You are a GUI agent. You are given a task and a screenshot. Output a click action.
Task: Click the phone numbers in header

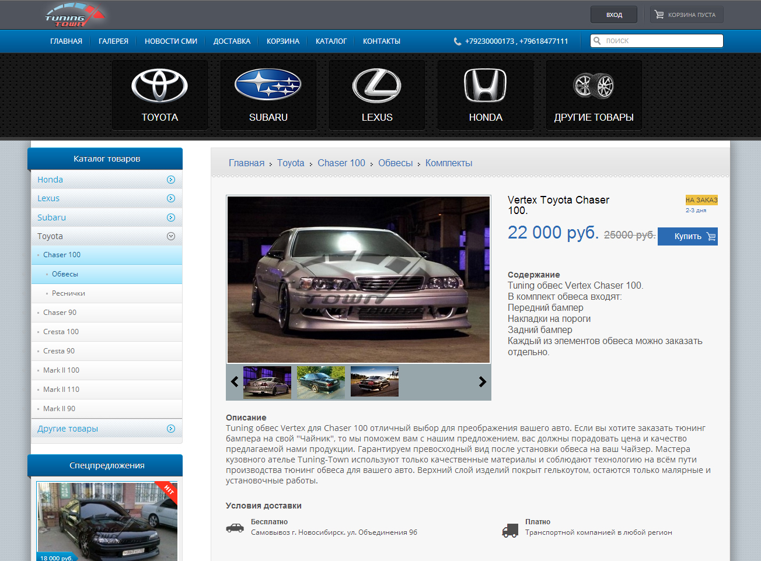click(x=516, y=41)
